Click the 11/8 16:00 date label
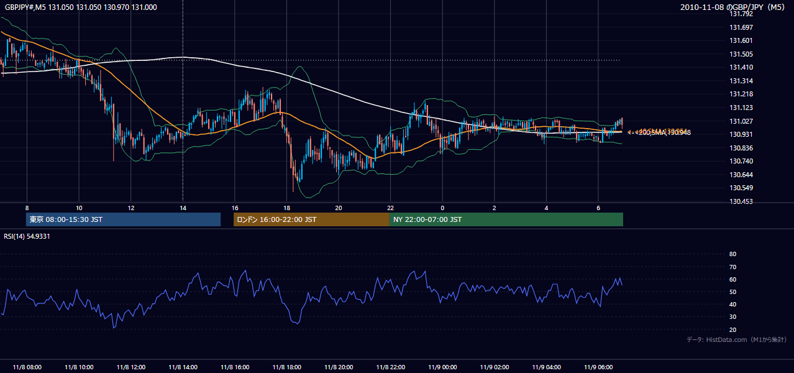 [x=235, y=367]
